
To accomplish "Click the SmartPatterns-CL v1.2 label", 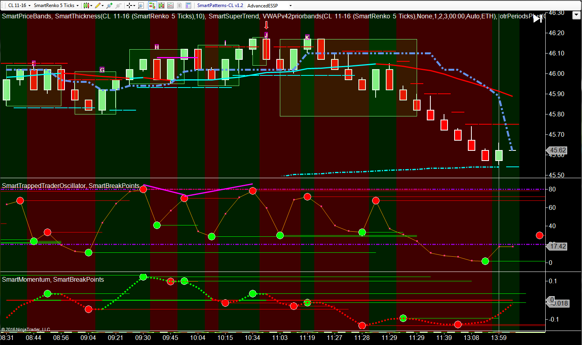I will (220, 5).
